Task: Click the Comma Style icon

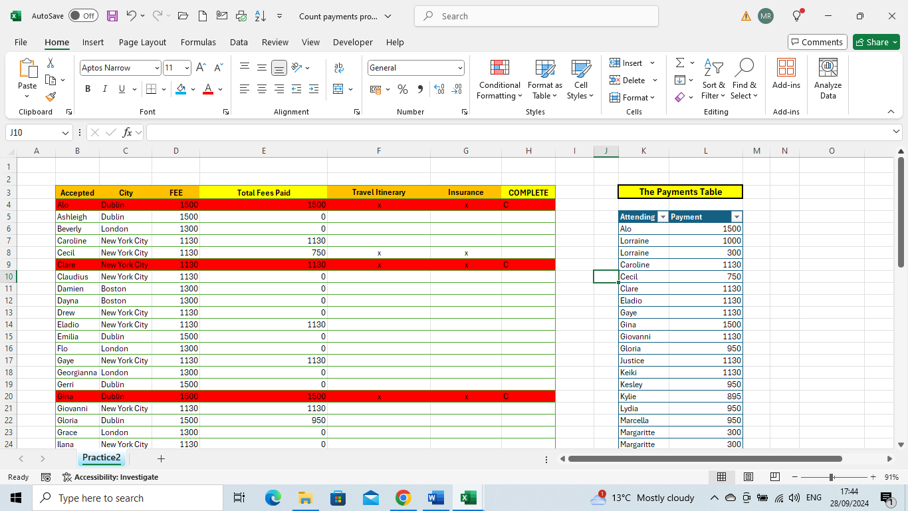Action: [420, 88]
